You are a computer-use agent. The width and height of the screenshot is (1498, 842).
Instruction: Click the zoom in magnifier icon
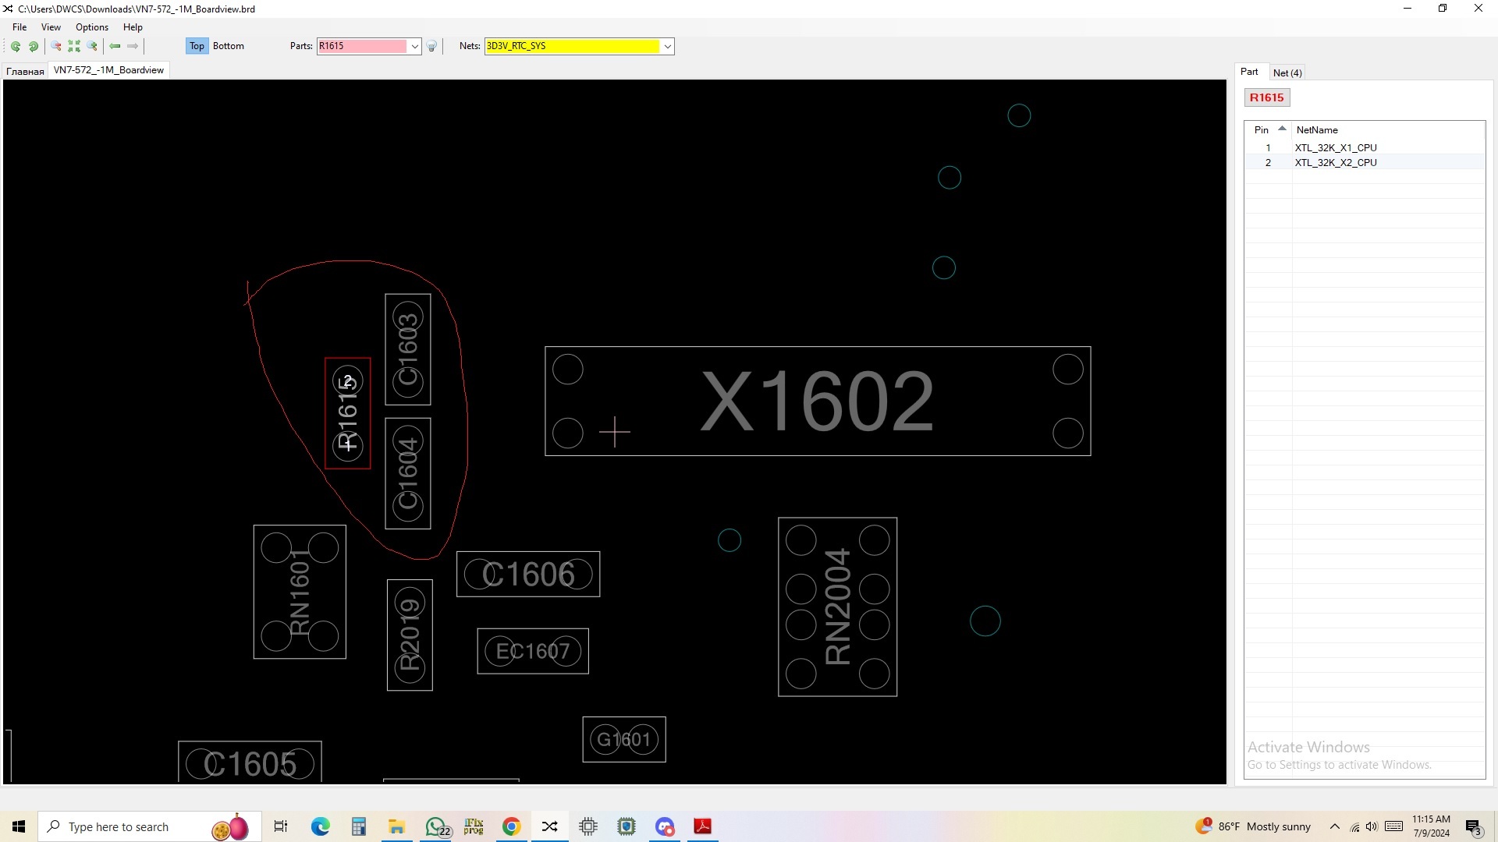pyautogui.click(x=92, y=46)
